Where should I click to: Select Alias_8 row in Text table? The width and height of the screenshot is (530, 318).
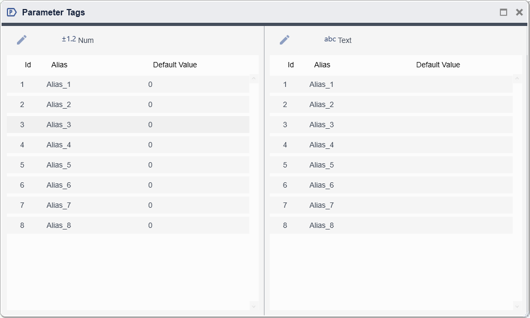tap(321, 225)
